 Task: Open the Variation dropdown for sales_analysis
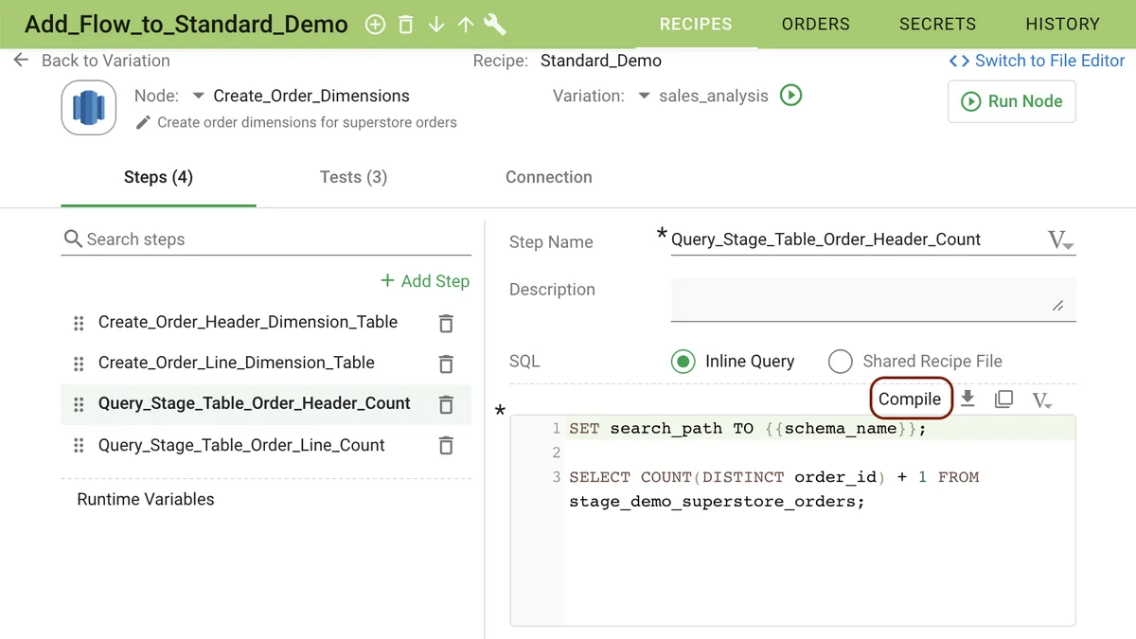click(644, 96)
